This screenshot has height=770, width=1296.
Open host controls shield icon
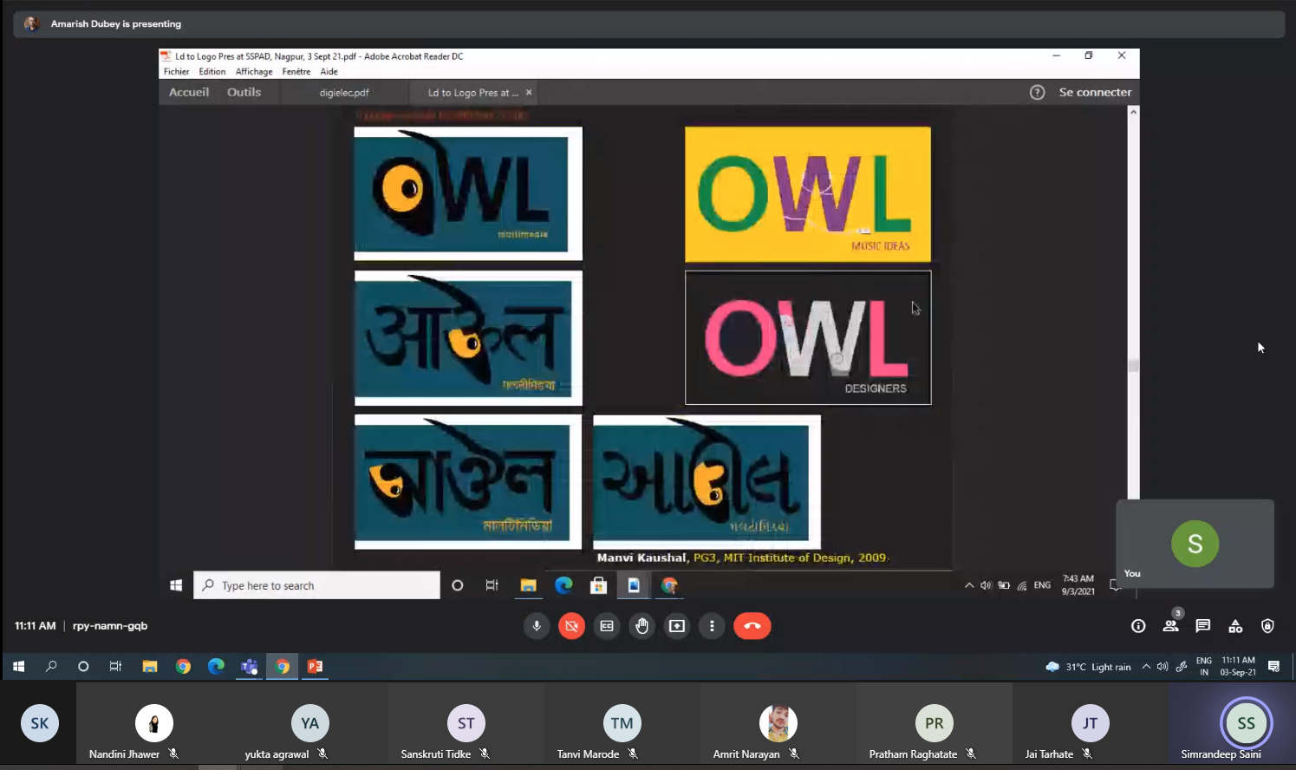coord(1267,626)
